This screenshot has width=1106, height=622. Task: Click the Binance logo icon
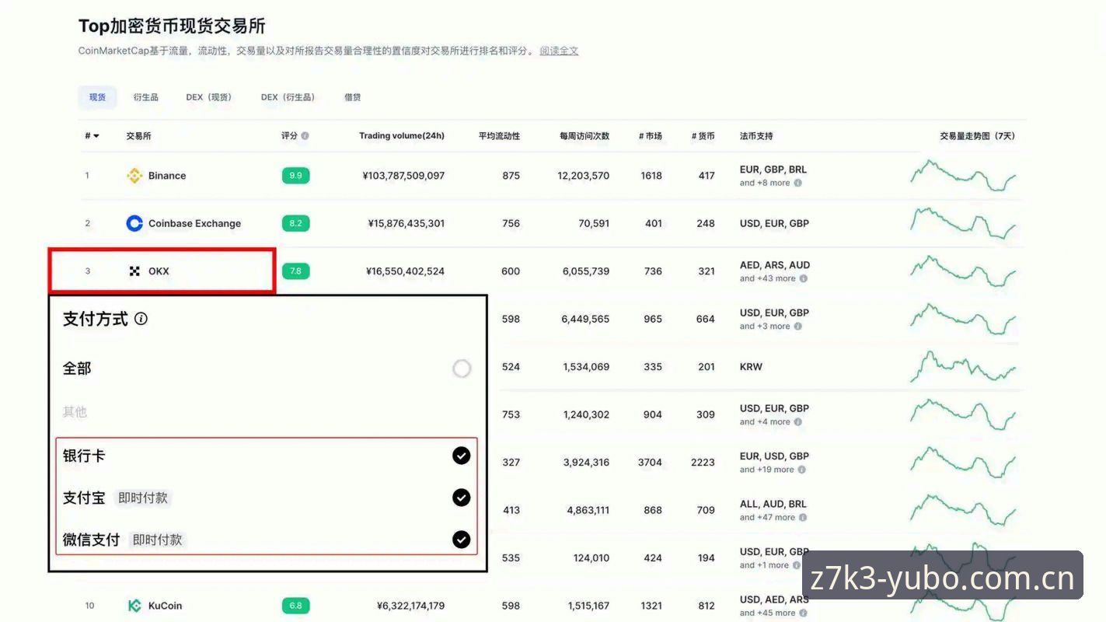coord(134,176)
